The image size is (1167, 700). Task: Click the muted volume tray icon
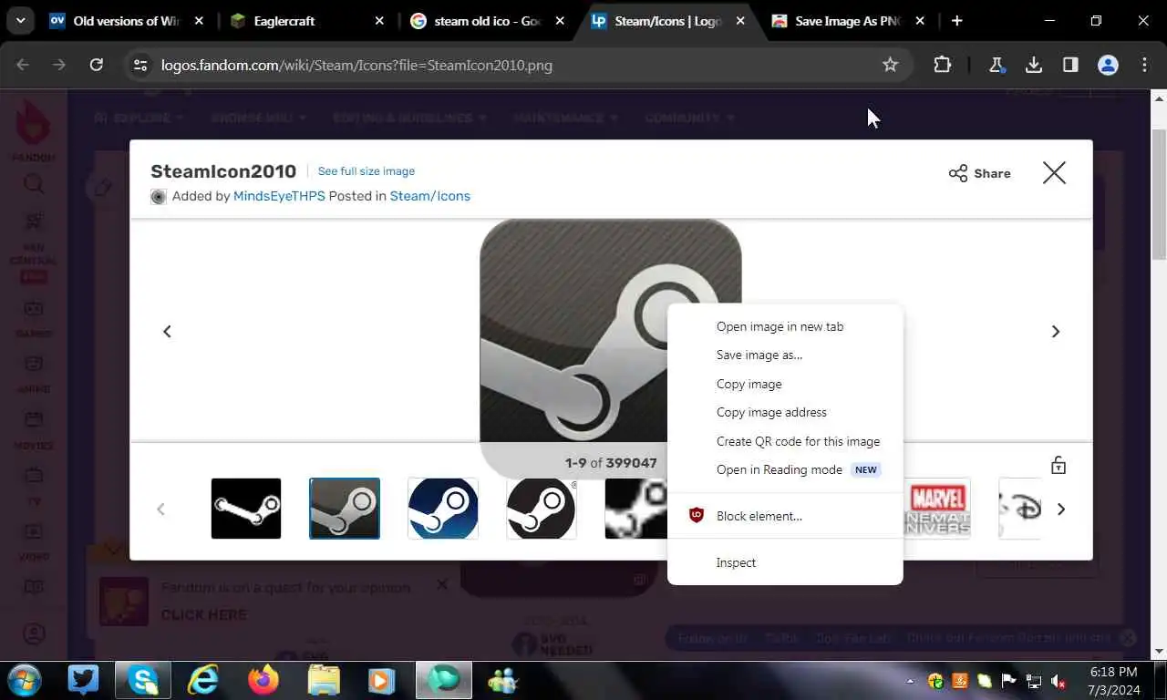point(1059,681)
